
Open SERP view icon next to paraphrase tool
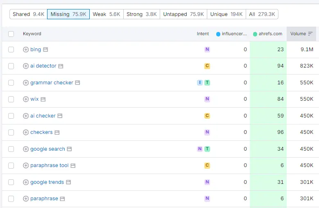(73, 165)
